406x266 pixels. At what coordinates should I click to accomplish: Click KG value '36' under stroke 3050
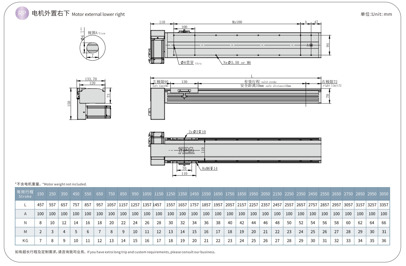point(384,241)
